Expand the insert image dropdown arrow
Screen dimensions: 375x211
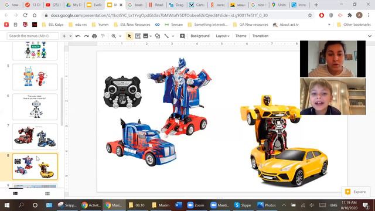[x=151, y=36]
